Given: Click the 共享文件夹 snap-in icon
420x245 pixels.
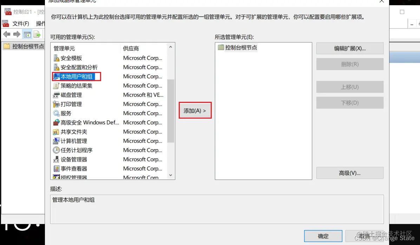Looking at the screenshot, I should pos(56,132).
